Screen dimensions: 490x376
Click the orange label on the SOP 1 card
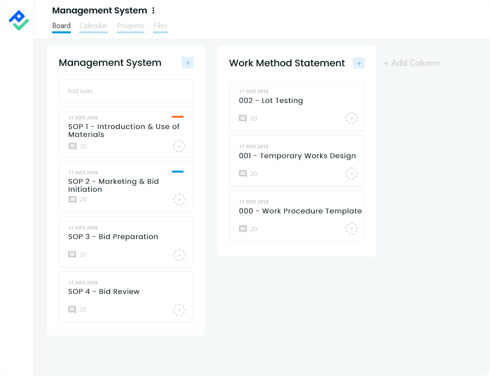[178, 117]
